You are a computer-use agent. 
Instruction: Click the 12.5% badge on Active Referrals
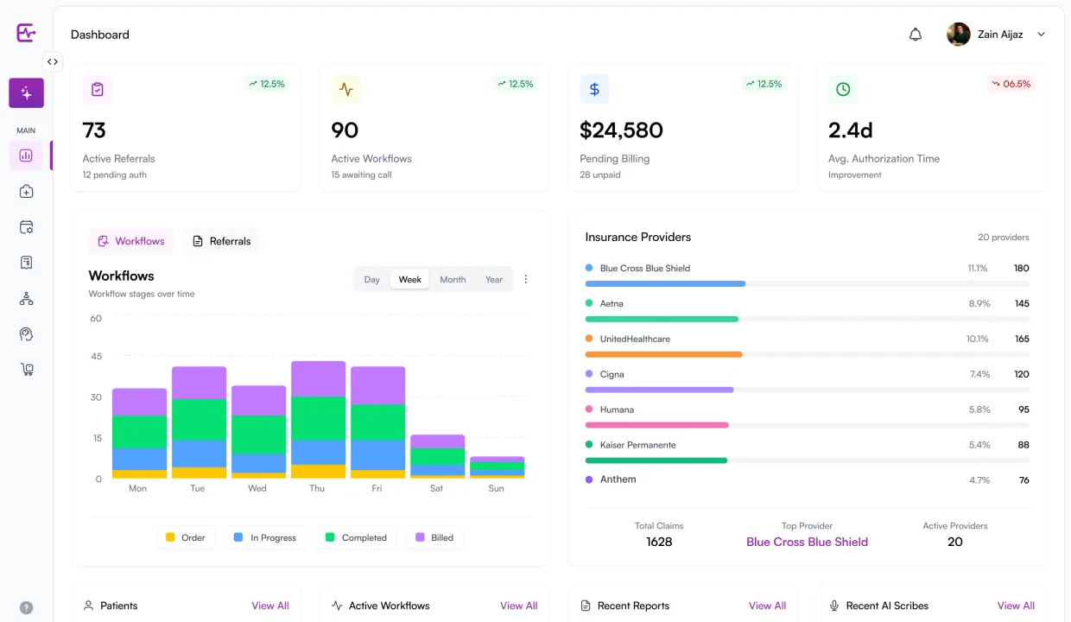[267, 84]
